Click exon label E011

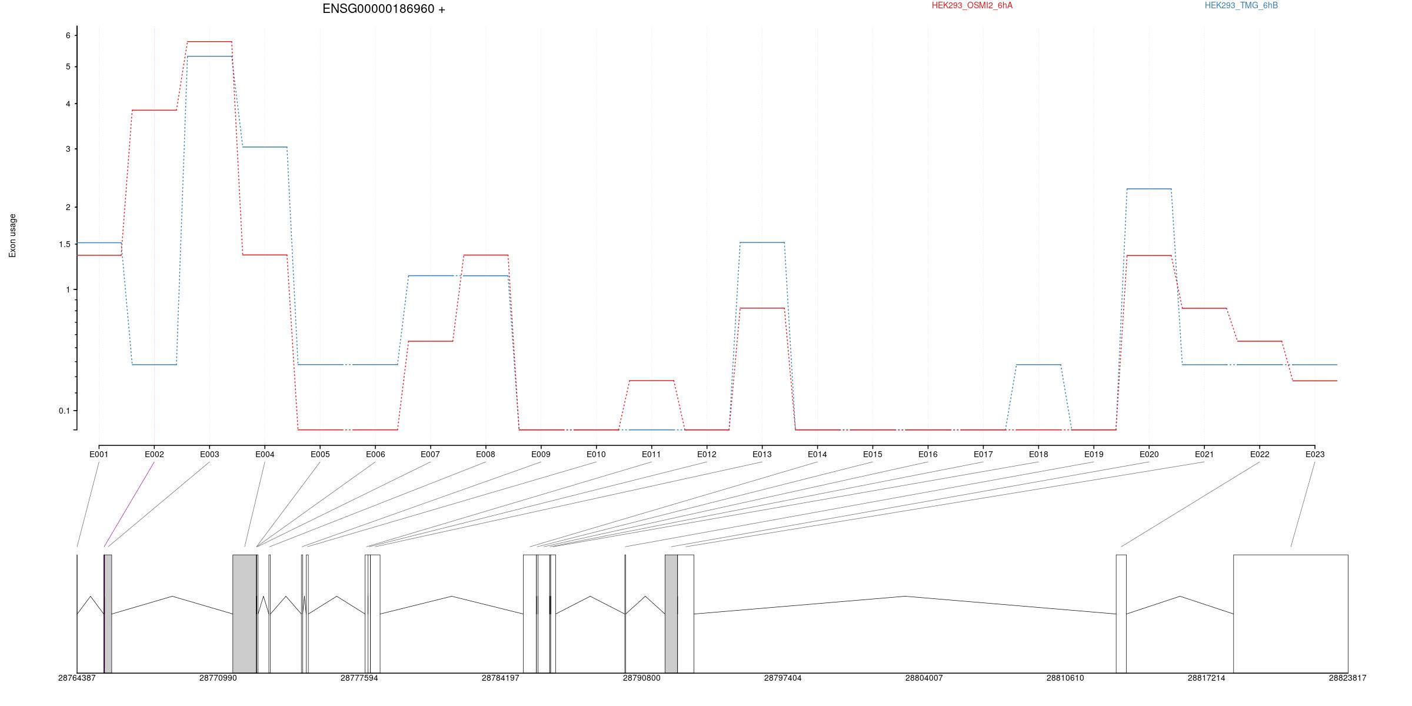[651, 454]
